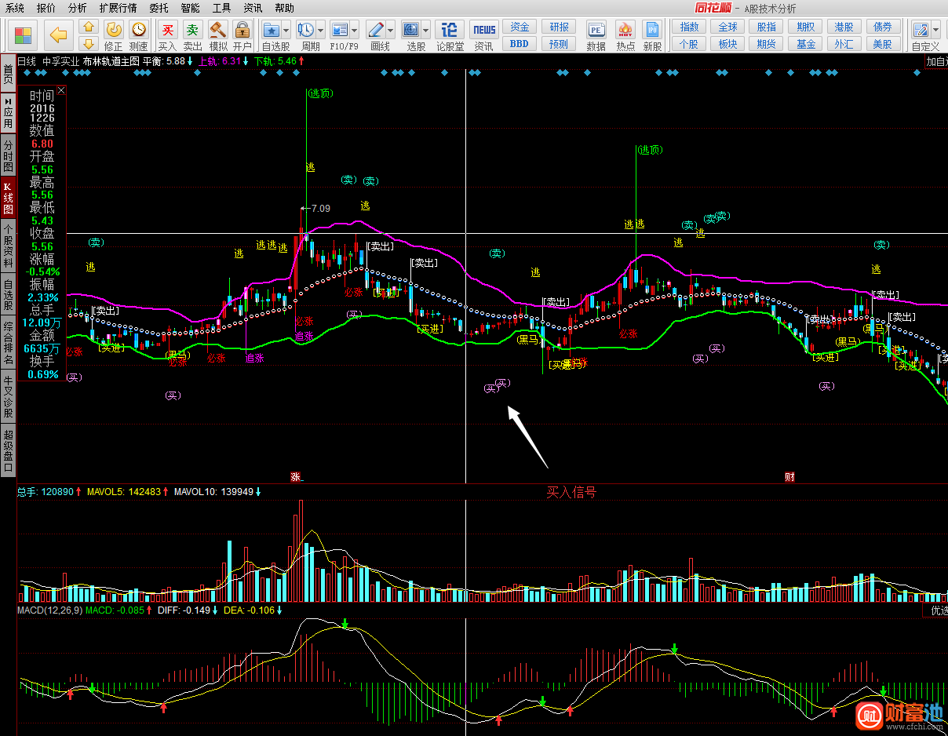Expand the 选股 dropdown arrow
This screenshot has height=736, width=948.
[425, 30]
